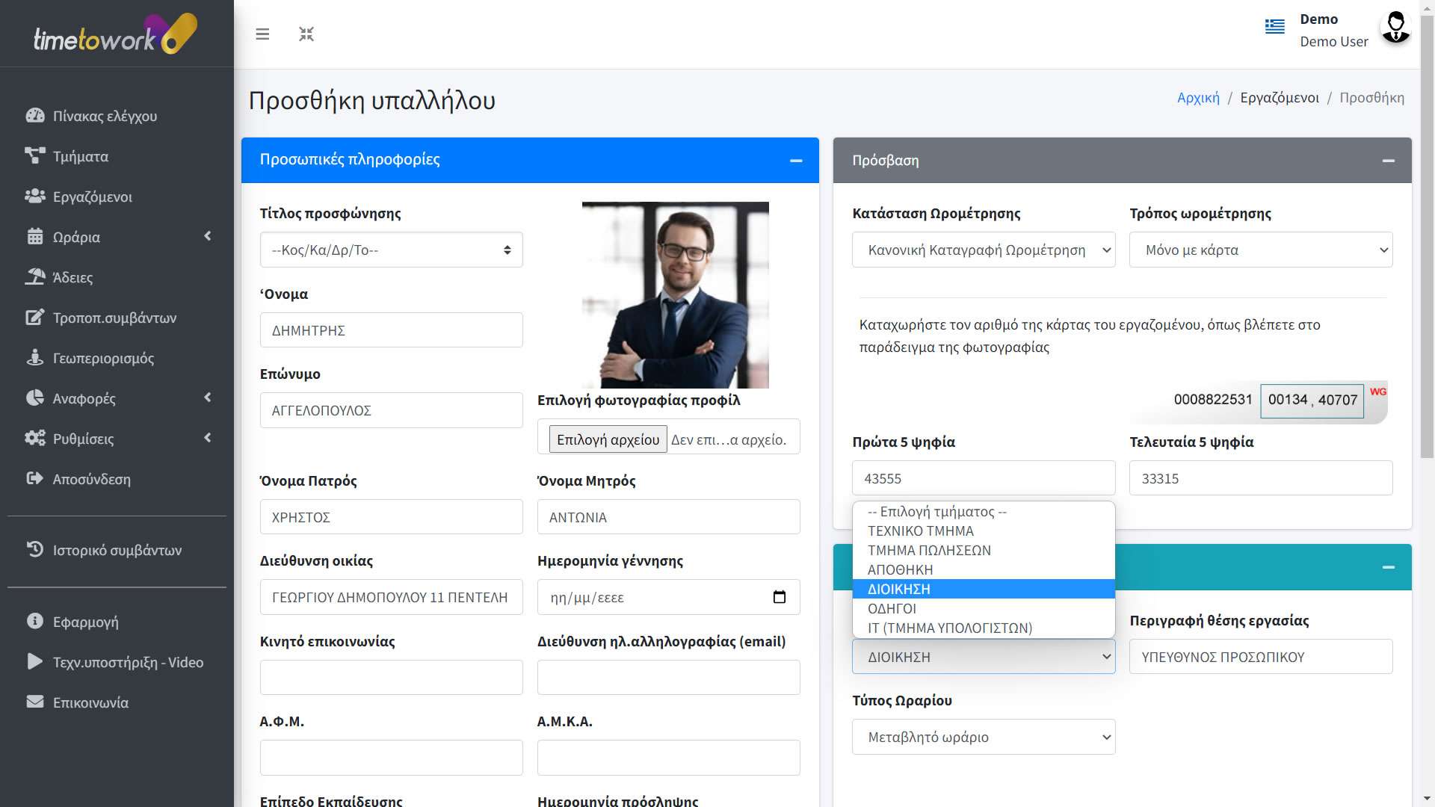The image size is (1435, 807).
Task: Collapse the teal panel with the minus button
Action: click(1388, 567)
